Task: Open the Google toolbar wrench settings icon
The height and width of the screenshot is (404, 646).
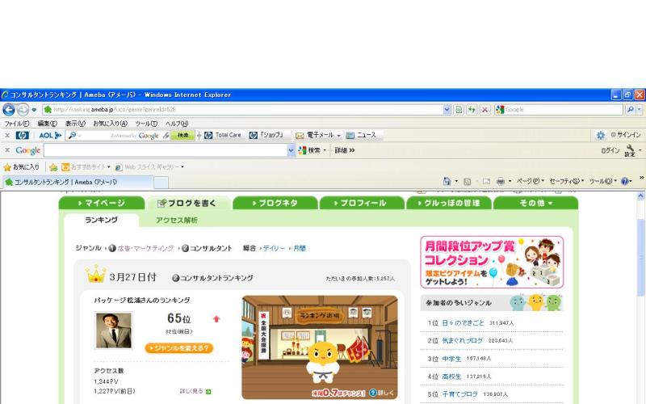Action: [x=630, y=150]
